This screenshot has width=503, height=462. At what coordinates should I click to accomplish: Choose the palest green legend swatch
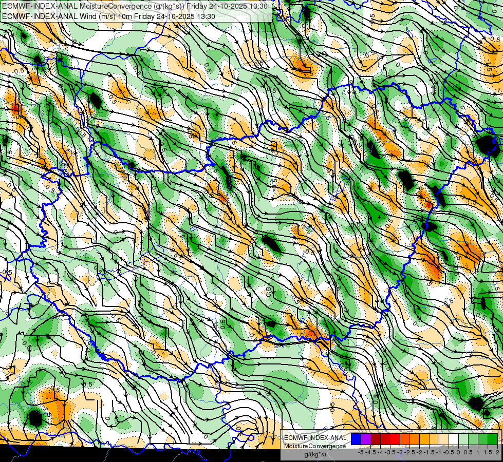point(463,439)
